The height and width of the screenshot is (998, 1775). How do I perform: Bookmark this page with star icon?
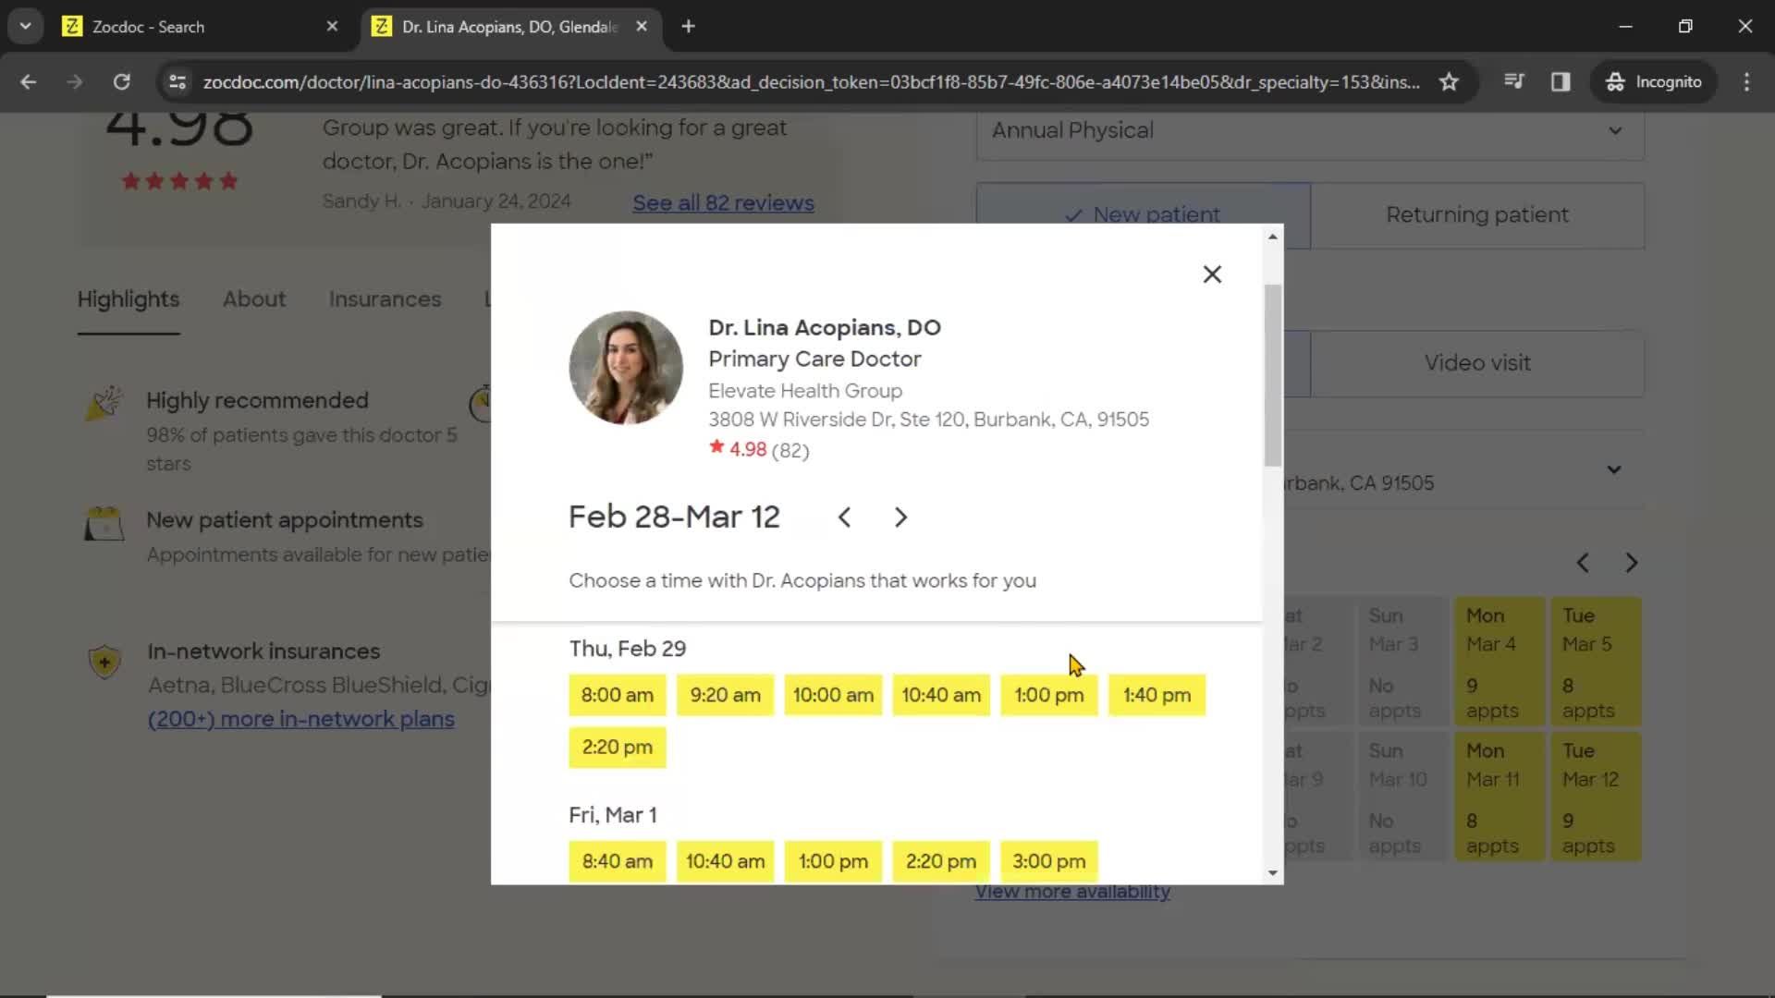(x=1449, y=82)
